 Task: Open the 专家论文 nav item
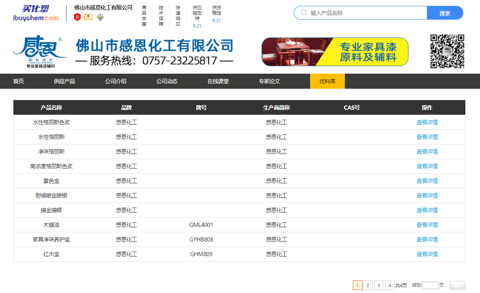coord(270,81)
